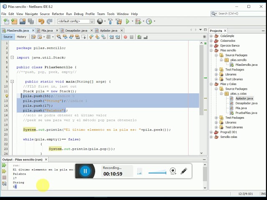267x200 pixels.
Task: Pause the recording with blue button
Action: tap(85, 171)
